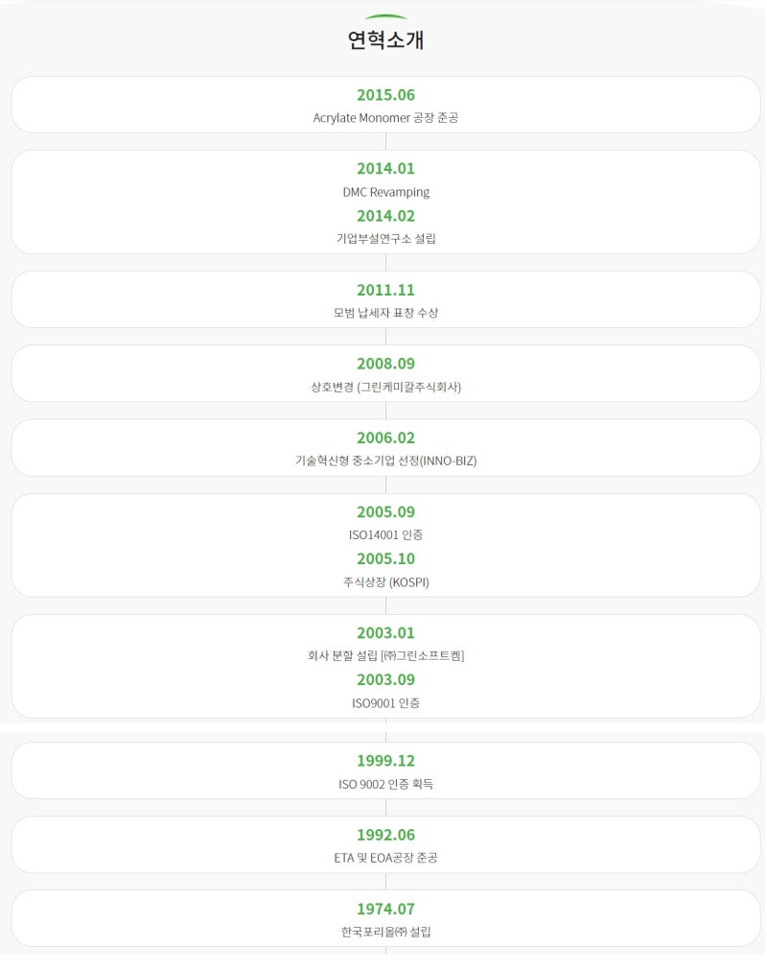Click the 주식상장 (KOSPI) text
Image resolution: width=767 pixels, height=970 pixels.
tap(385, 581)
